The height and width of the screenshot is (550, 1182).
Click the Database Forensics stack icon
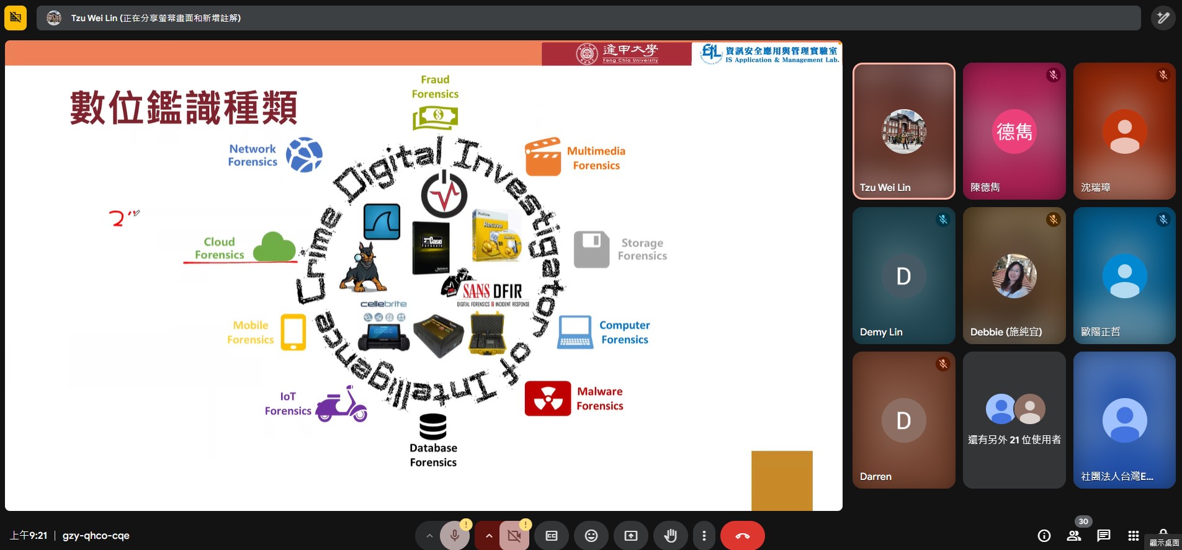(x=433, y=426)
